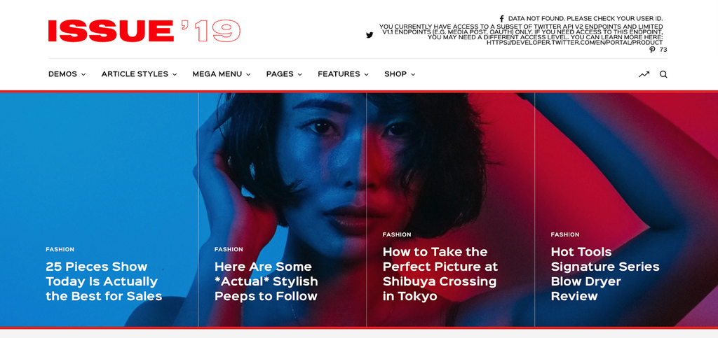
Task: Open the Shop menu
Action: tap(399, 74)
